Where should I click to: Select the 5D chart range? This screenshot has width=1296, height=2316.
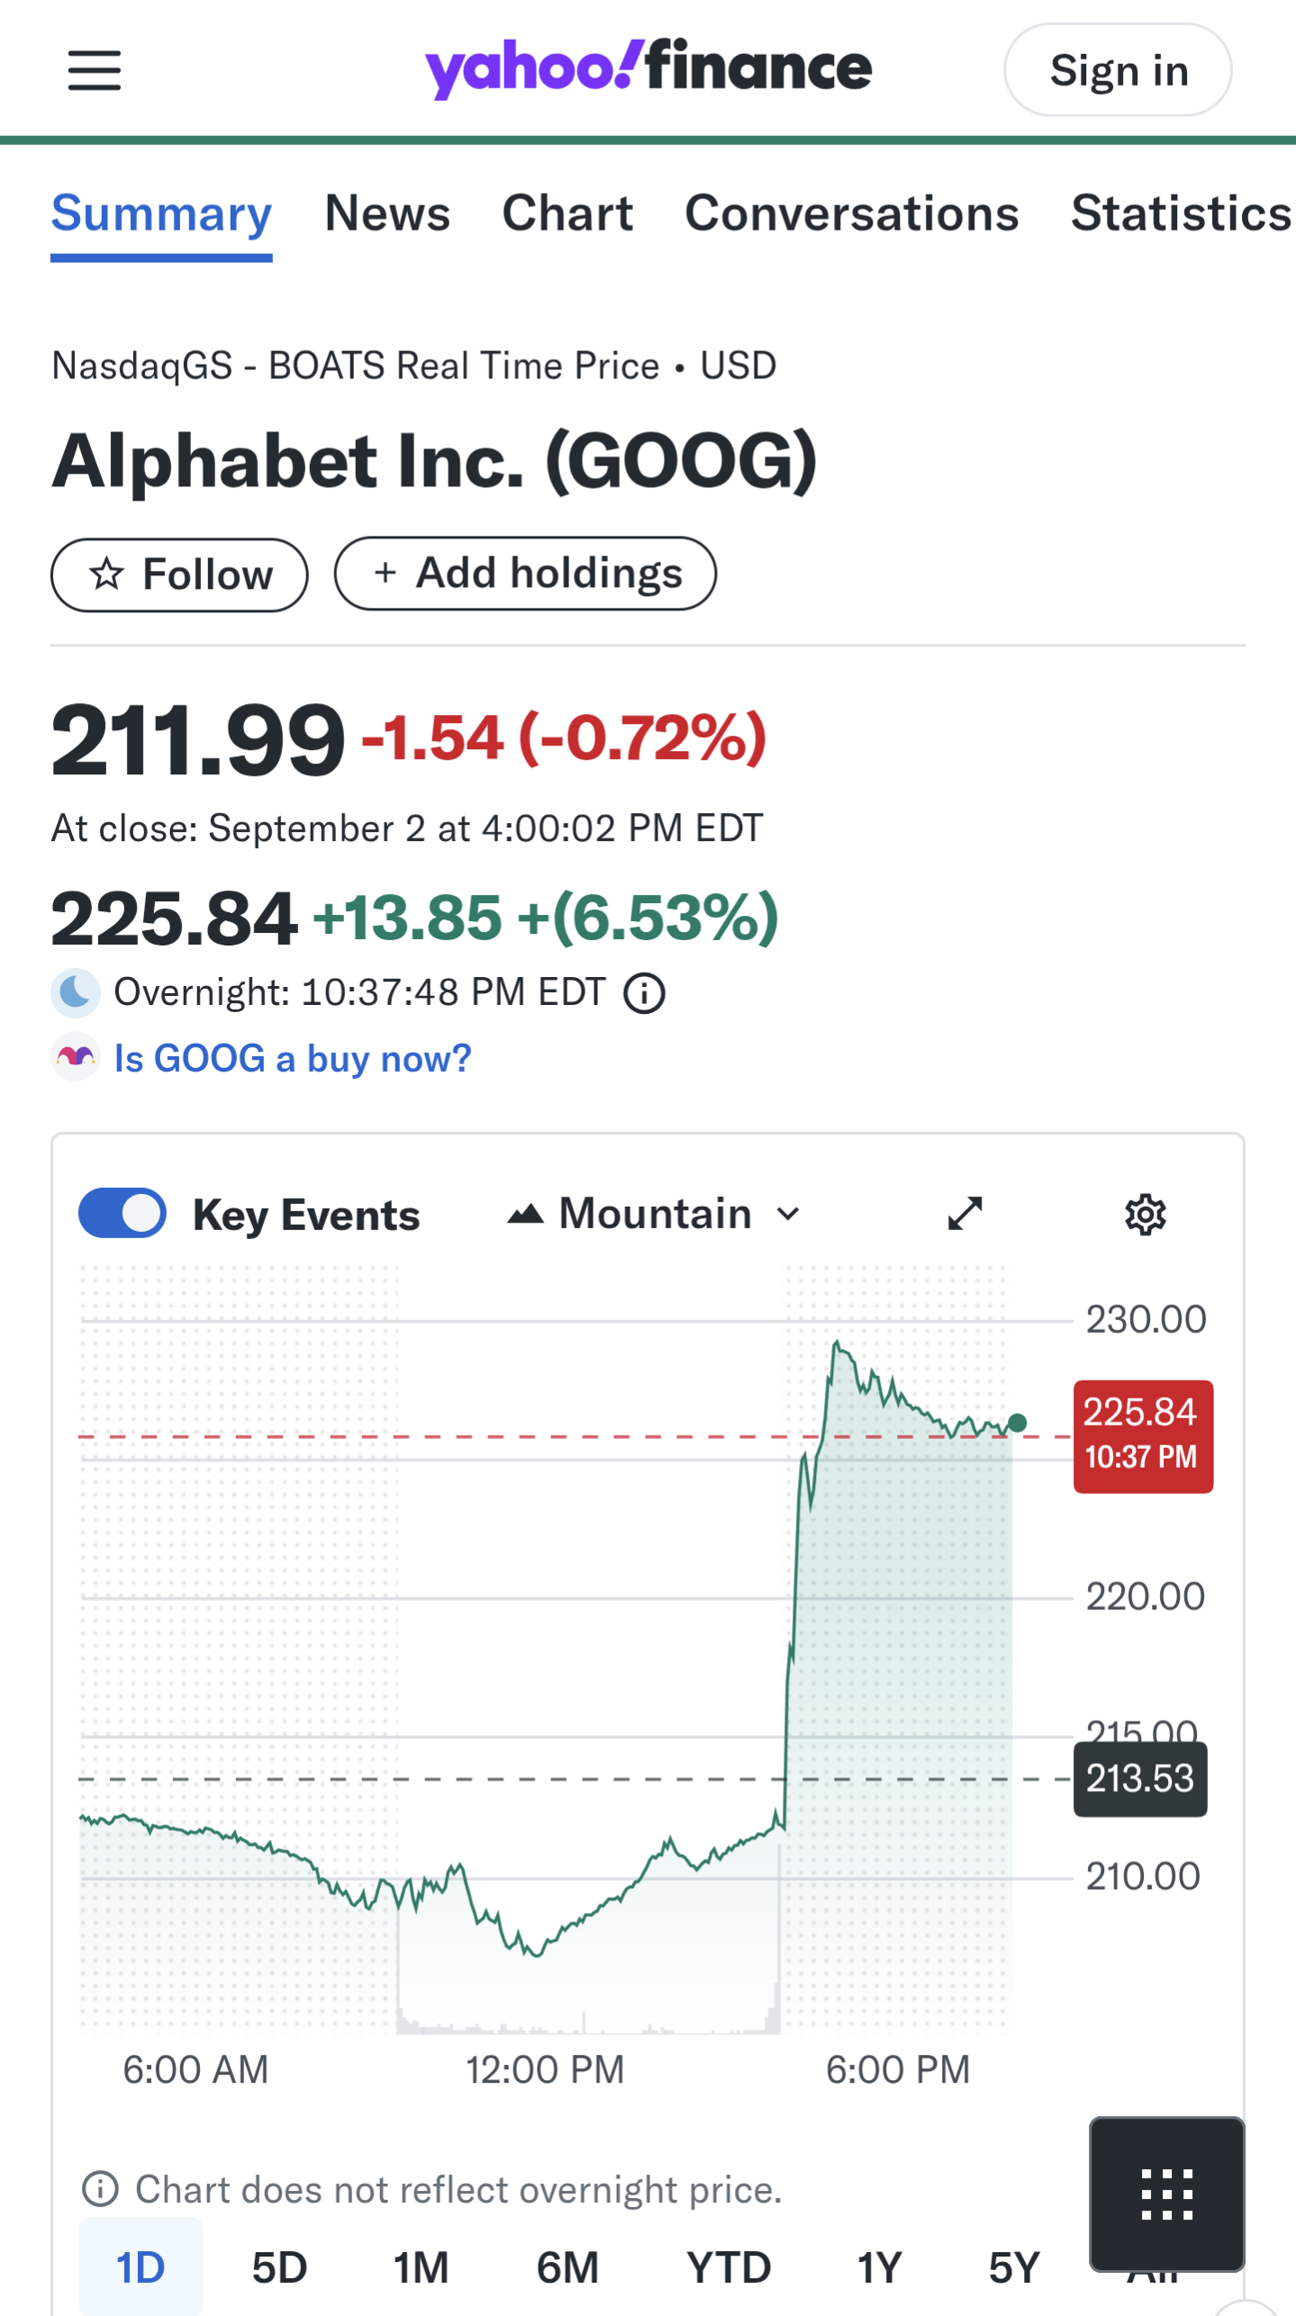(279, 2267)
